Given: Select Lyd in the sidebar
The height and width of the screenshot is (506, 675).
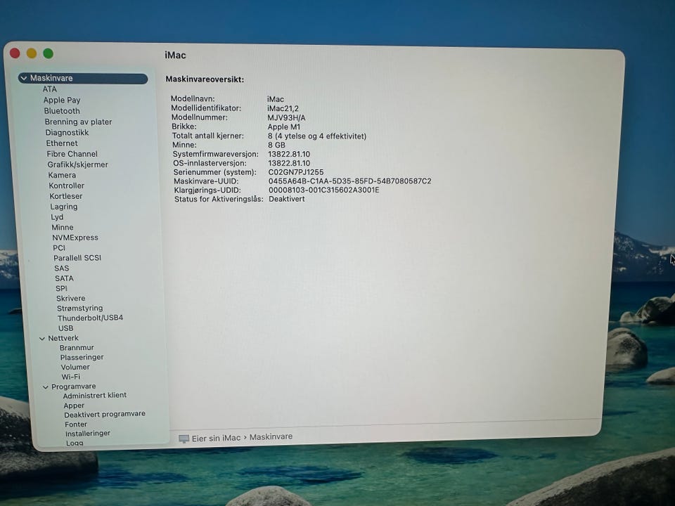Looking at the screenshot, I should (x=57, y=217).
